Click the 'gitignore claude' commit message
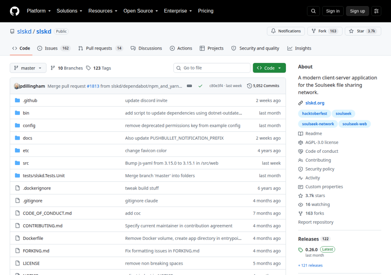The image size is (391, 275). point(141,201)
